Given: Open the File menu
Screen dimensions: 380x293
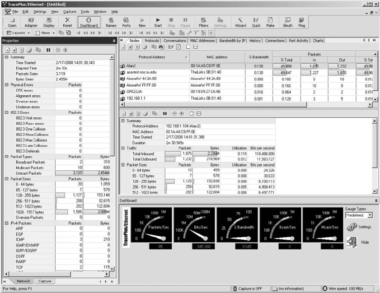Looking at the screenshot, I should pos(15,12).
